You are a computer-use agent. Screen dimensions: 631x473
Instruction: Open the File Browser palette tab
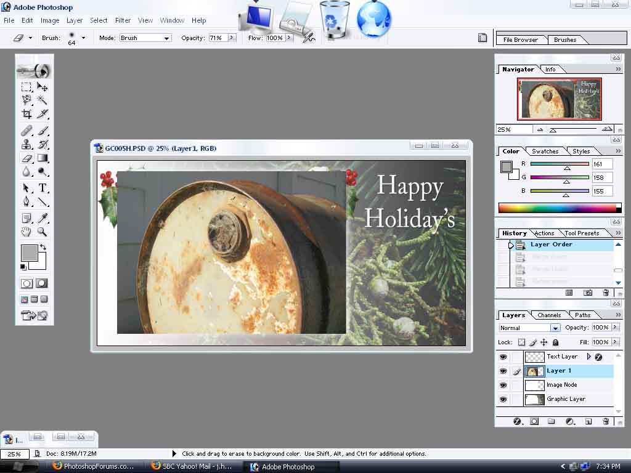click(x=521, y=40)
